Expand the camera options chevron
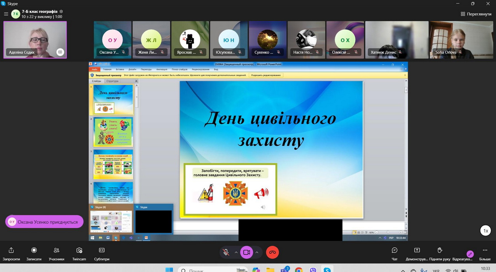This screenshot has width=496, height=272. coord(257,252)
